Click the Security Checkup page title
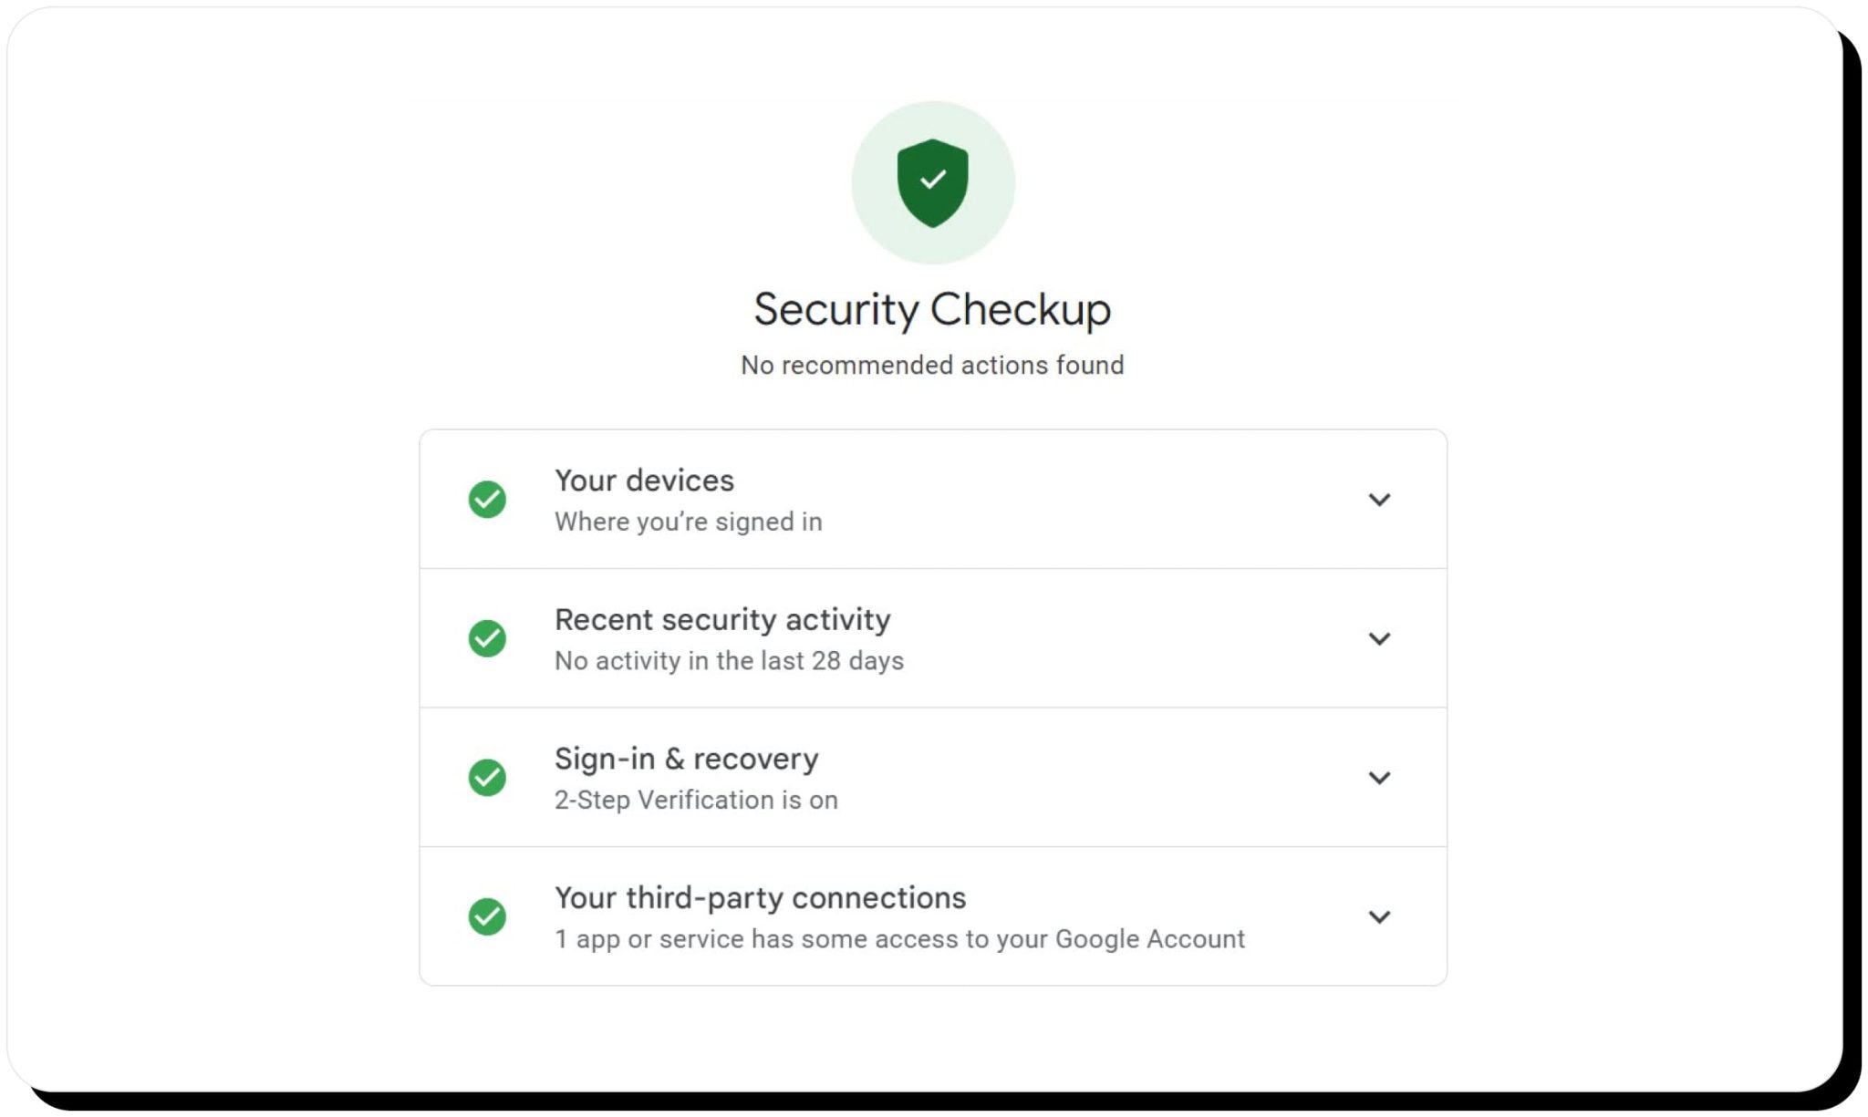The image size is (1868, 1117). (932, 309)
